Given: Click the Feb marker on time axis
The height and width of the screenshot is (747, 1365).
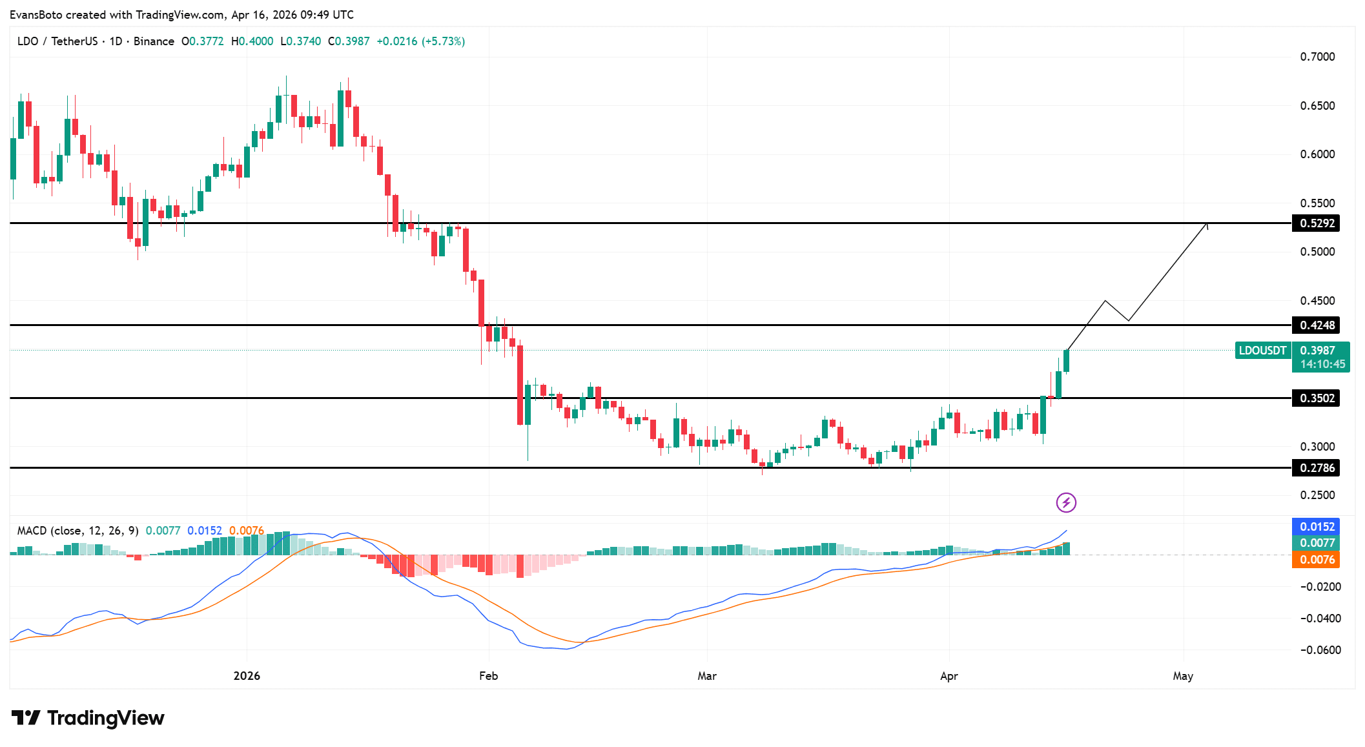Looking at the screenshot, I should (x=488, y=676).
